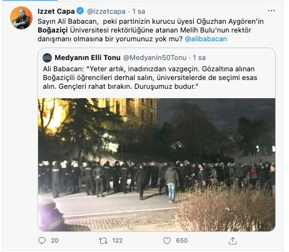The width and height of the screenshot is (289, 252).
Task: Open the main tweet's 1 sa timestamp
Action: click(139, 11)
